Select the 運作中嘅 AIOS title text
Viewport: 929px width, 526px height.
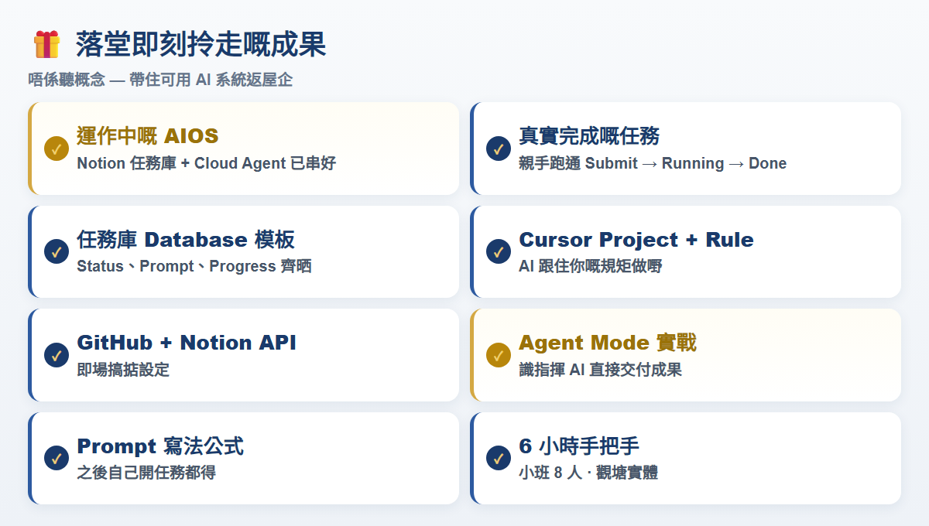tap(148, 136)
